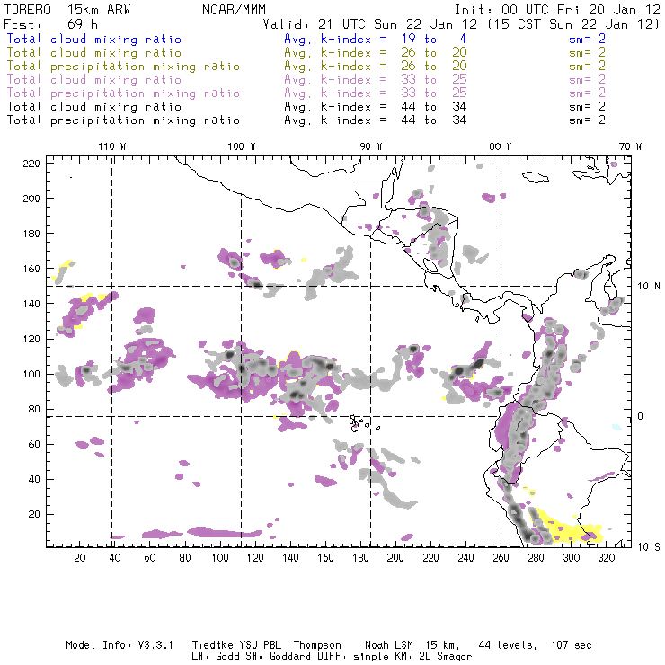Viewport: 665px width, 665px height.
Task: Click the '44 levels,' text
Action: click(508, 645)
